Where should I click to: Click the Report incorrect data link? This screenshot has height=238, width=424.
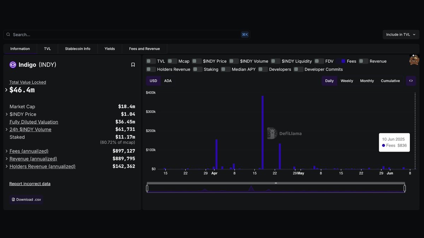[x=30, y=184]
